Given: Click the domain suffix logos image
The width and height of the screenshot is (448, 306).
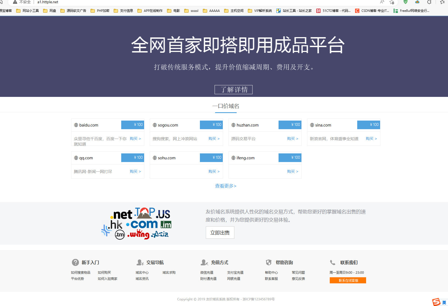Looking at the screenshot, I should pyautogui.click(x=136, y=223).
